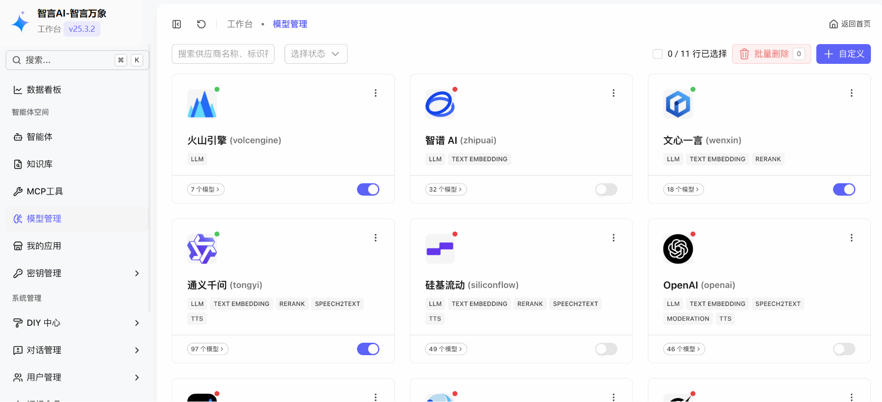Click the MCP工具 wrench icon
This screenshot has width=882, height=402.
[x=18, y=192]
